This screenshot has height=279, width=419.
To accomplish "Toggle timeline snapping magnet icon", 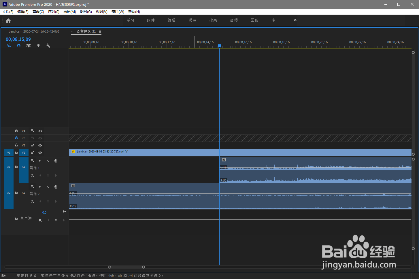I will click(19, 46).
